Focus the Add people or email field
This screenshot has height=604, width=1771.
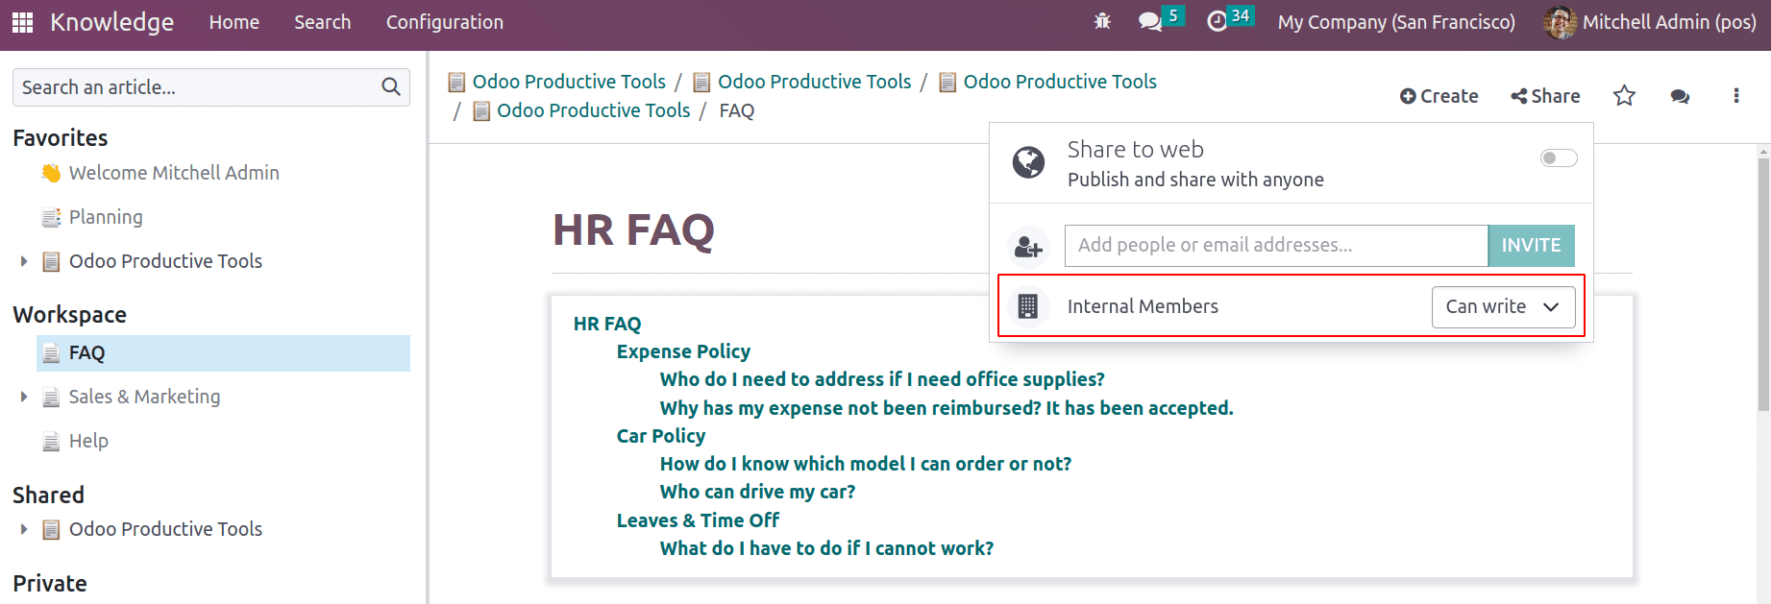[x=1276, y=245]
